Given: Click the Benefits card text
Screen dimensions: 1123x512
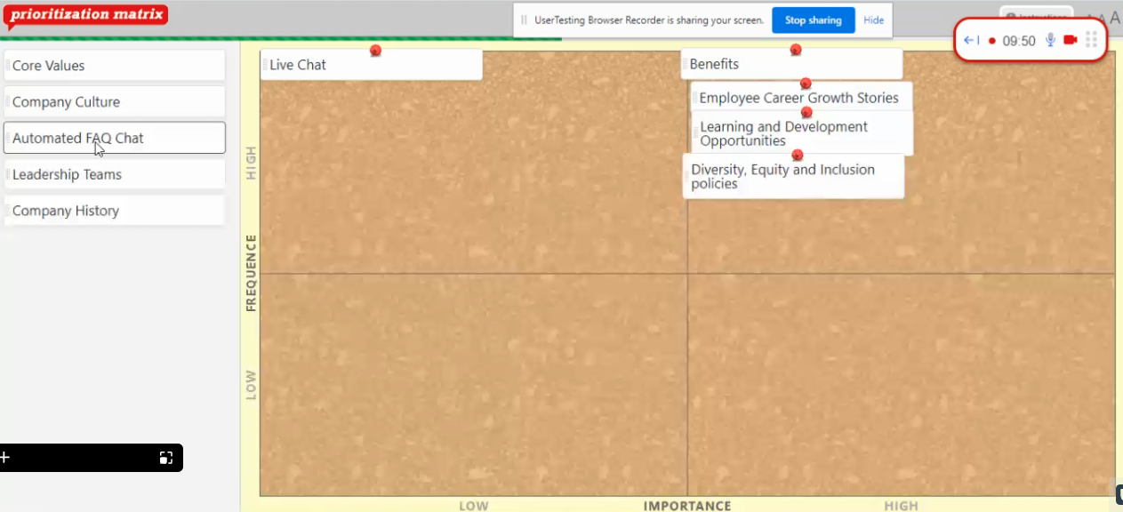Looking at the screenshot, I should [714, 64].
